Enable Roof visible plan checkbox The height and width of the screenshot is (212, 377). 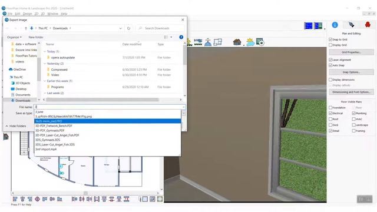tap(330, 119)
